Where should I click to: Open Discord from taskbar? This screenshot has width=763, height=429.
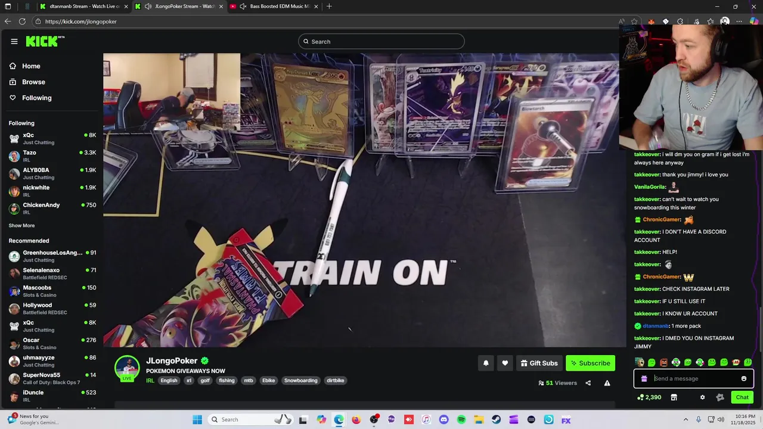[443, 419]
